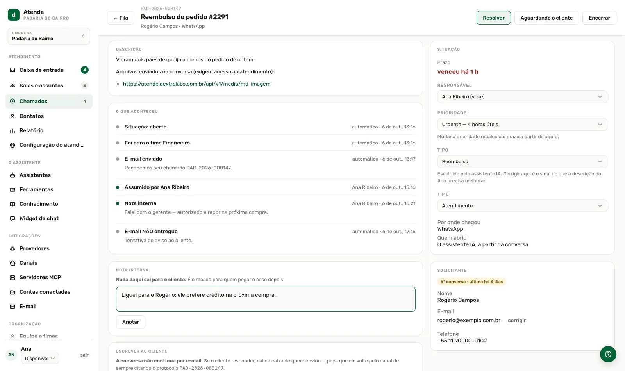Screen dimensions: 625x371
Task: Open Equipe e times menu item
Action: (49, 336)
